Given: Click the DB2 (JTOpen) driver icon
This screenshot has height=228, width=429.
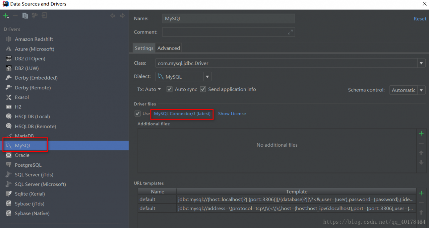Looking at the screenshot, I should click(9, 59).
